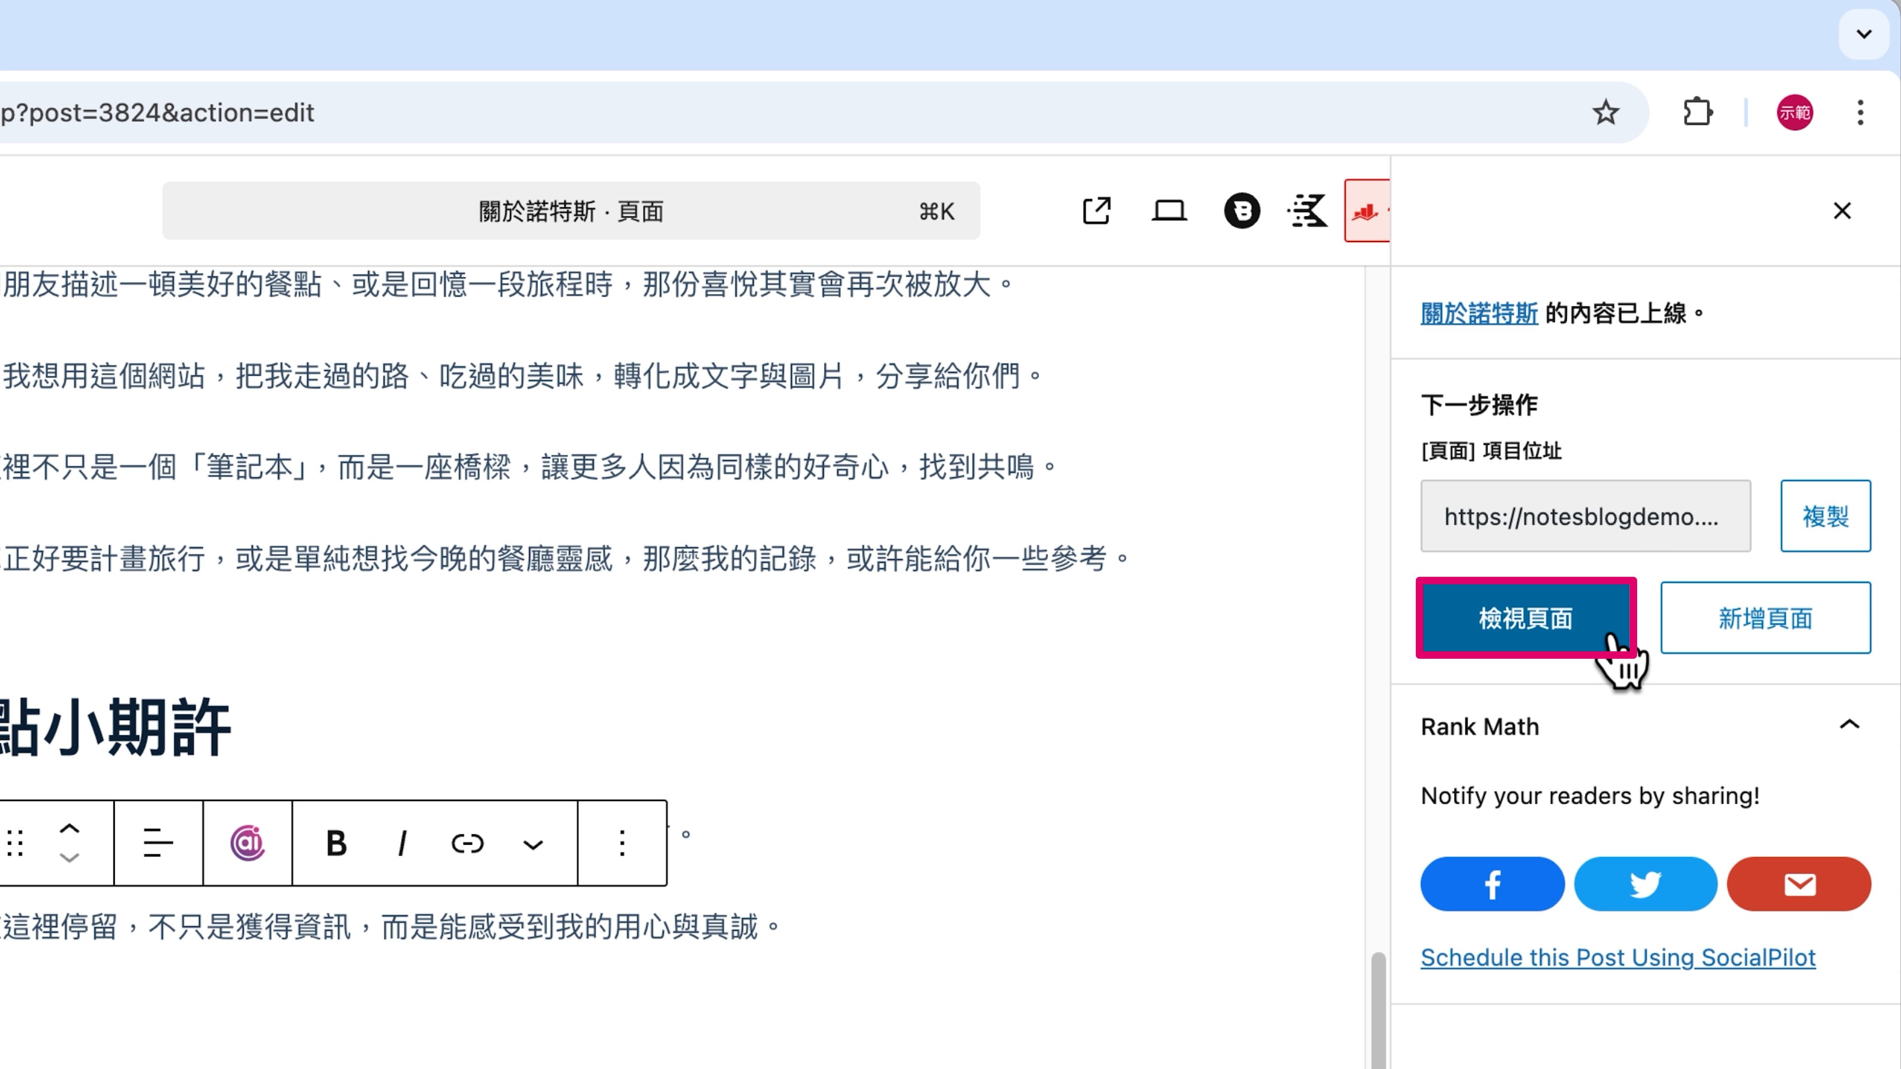Viewport: 1901px width, 1069px height.
Task: Click the block drag handle
Action: pos(16,842)
